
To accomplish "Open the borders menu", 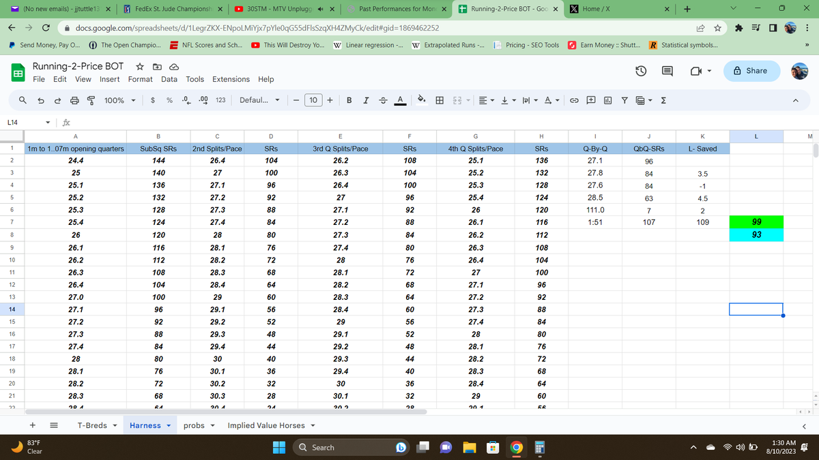I will point(439,100).
